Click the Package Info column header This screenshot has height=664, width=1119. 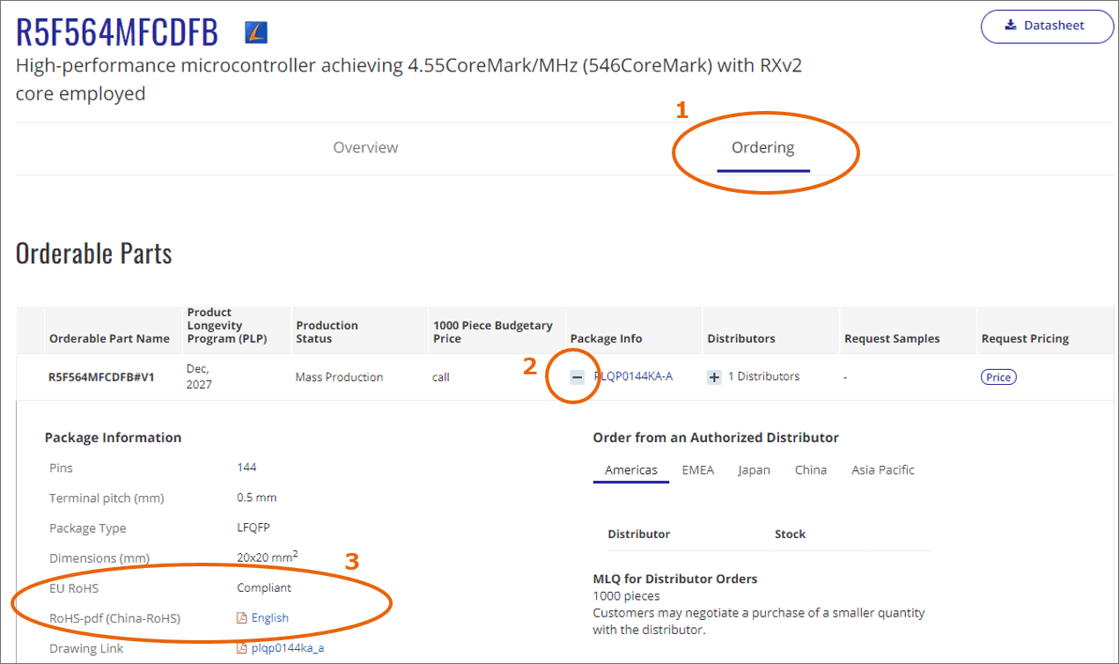pos(607,338)
